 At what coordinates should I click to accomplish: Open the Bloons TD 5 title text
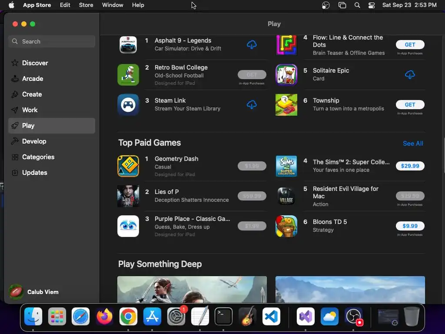tap(329, 222)
